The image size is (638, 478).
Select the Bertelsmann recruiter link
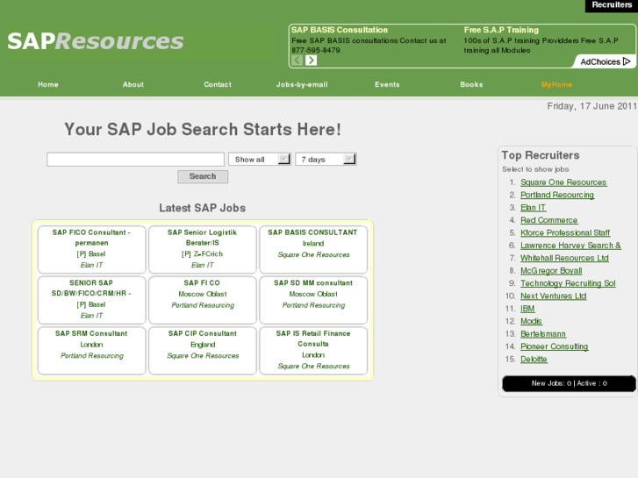tap(543, 333)
